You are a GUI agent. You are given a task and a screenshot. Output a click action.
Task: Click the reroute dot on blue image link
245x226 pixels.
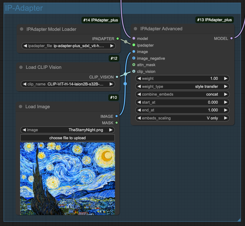click(125, 84)
